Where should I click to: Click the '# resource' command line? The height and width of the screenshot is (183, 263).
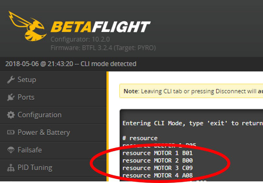[x=140, y=138]
